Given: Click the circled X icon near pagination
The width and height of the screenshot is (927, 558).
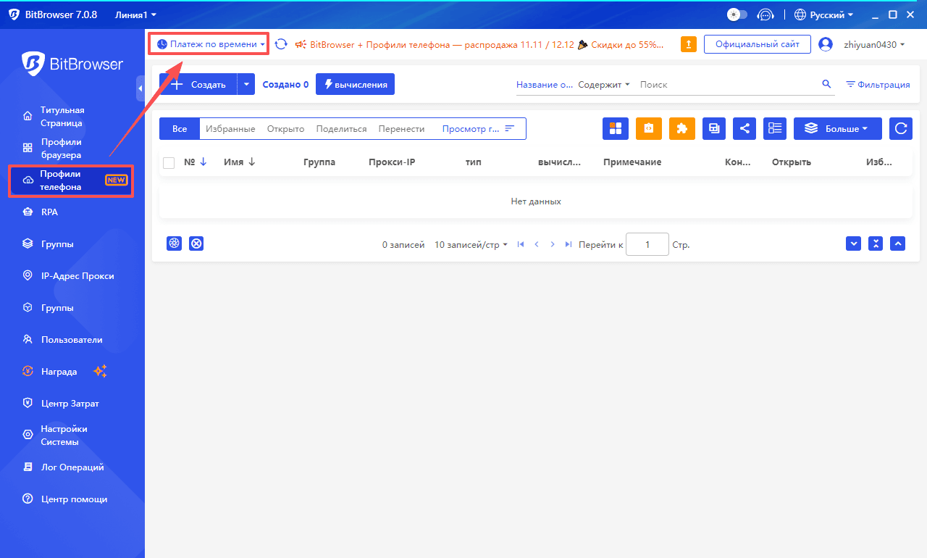Looking at the screenshot, I should pyautogui.click(x=196, y=243).
